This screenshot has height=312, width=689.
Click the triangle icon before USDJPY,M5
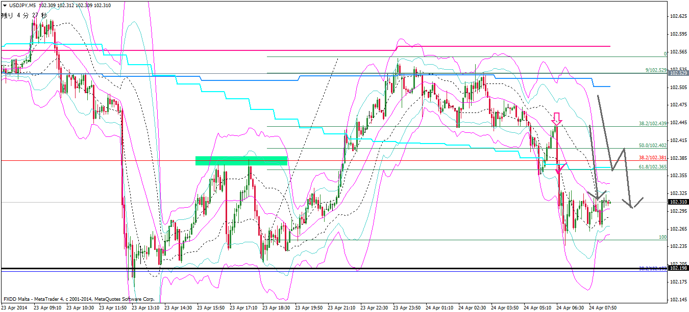click(x=5, y=5)
